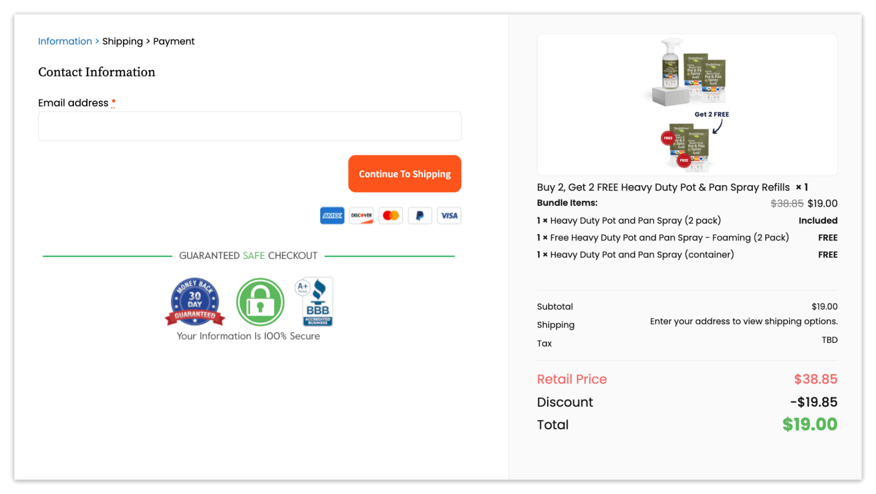
Task: Select the Payment breadcrumb step
Action: 174,41
